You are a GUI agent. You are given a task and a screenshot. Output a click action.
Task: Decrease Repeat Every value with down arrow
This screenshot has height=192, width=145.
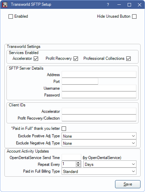tap(78, 165)
